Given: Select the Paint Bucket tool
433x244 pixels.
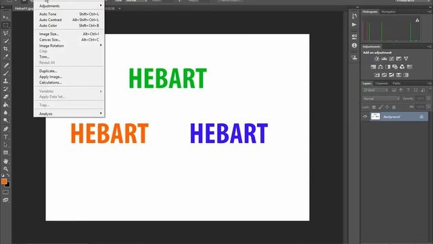Looking at the screenshot, I should point(5,104).
